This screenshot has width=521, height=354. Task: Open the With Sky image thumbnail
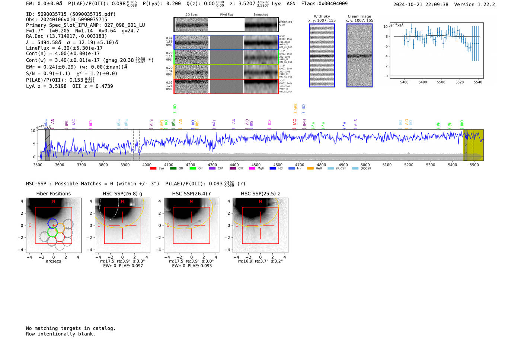click(322, 55)
